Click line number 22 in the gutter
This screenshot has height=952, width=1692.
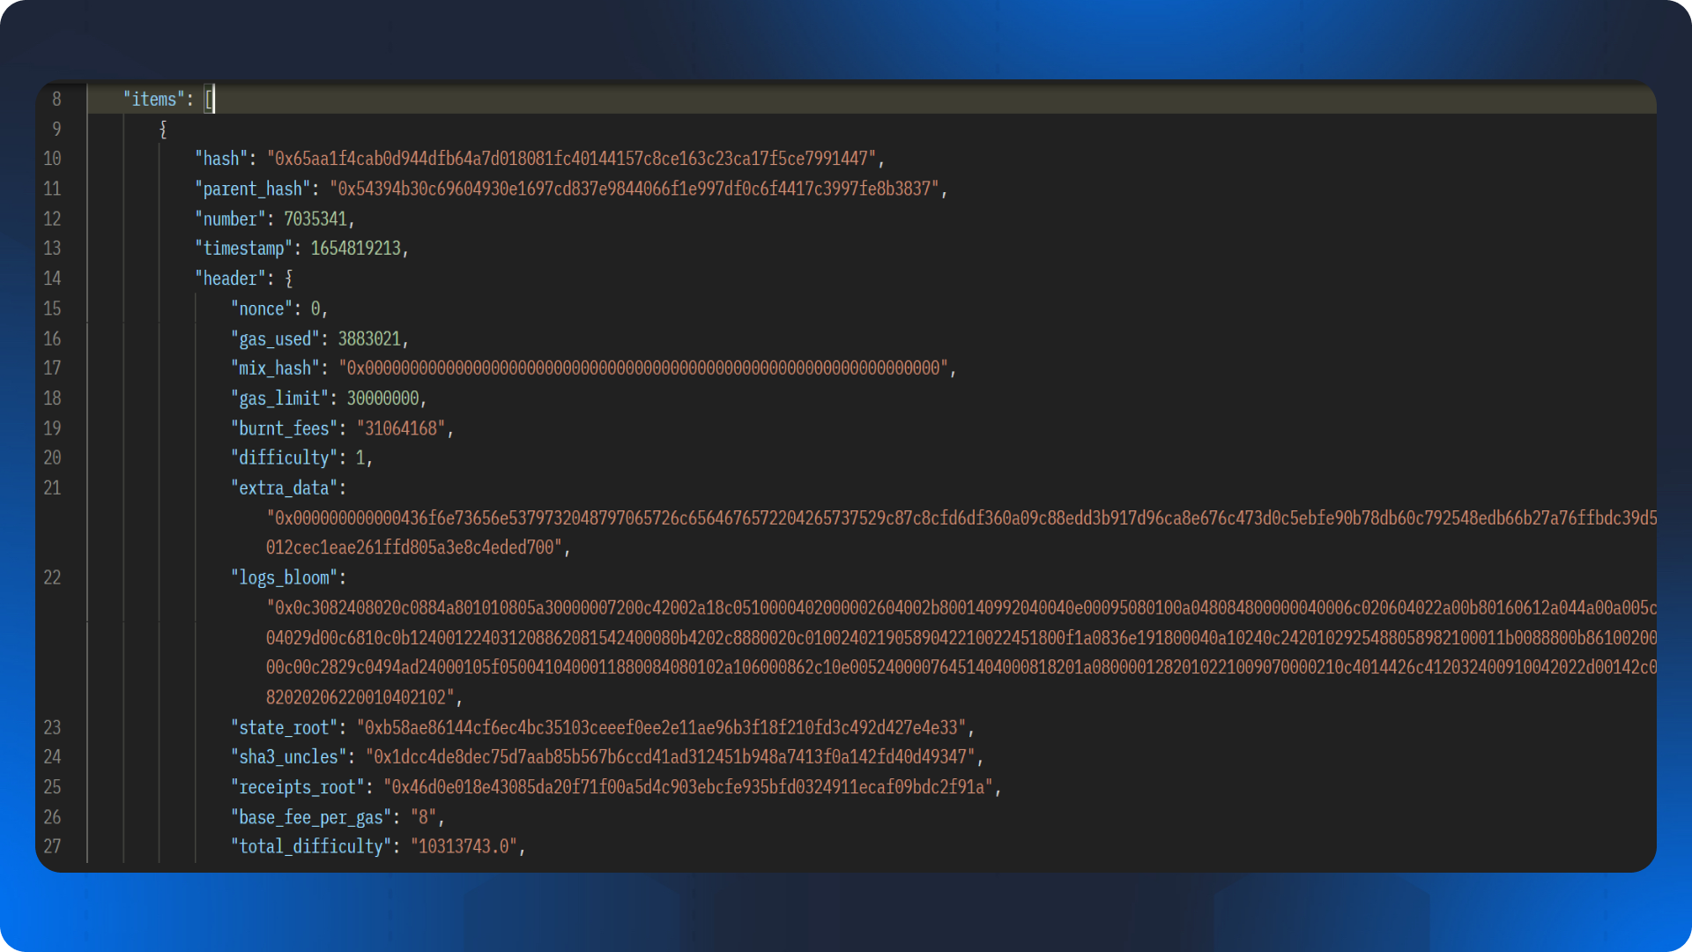(x=52, y=578)
